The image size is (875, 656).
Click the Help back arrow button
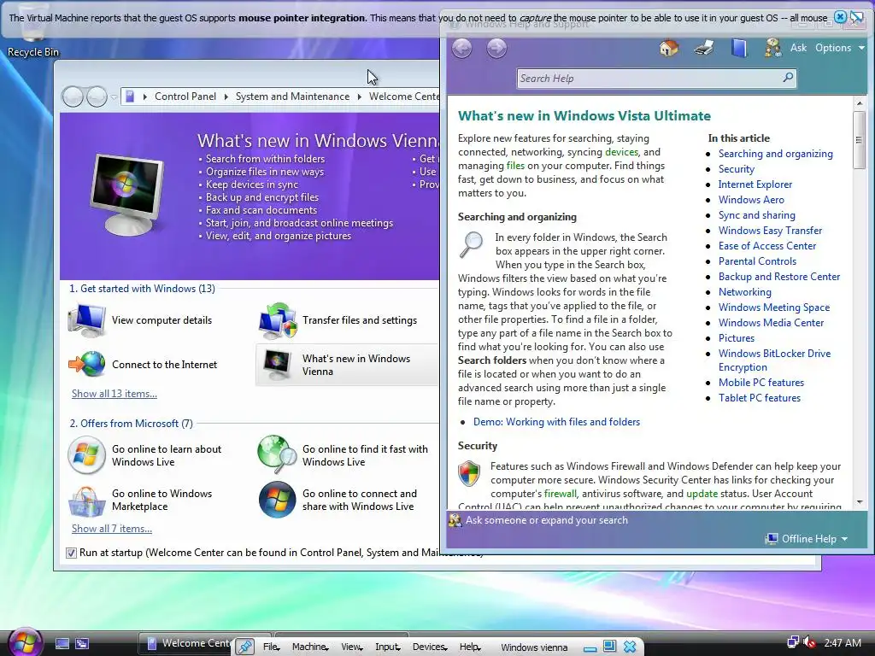click(461, 49)
